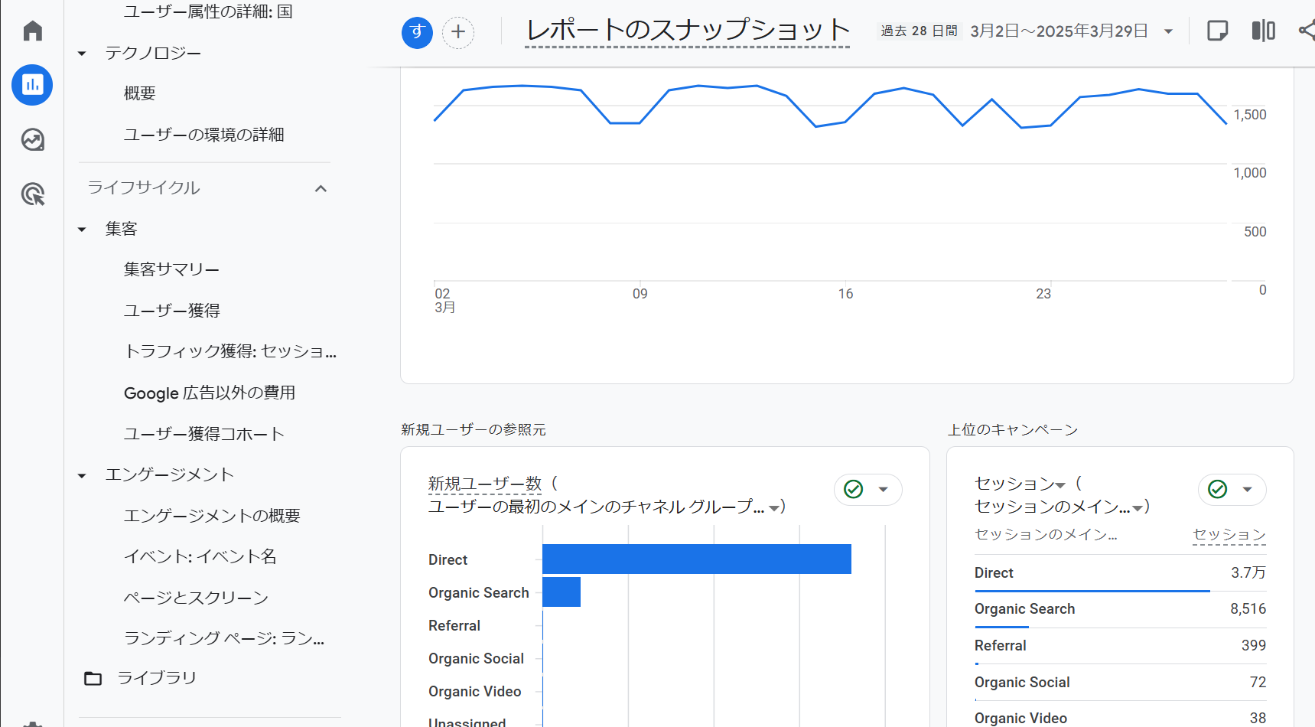Click the compare columns icon in header

pyautogui.click(x=1264, y=31)
